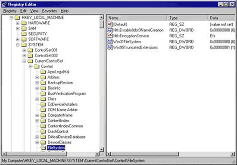The width and height of the screenshot is (237, 165).
Task: Collapse the HKEY_LOCAL_MACHINE branch
Action: (x=11, y=18)
